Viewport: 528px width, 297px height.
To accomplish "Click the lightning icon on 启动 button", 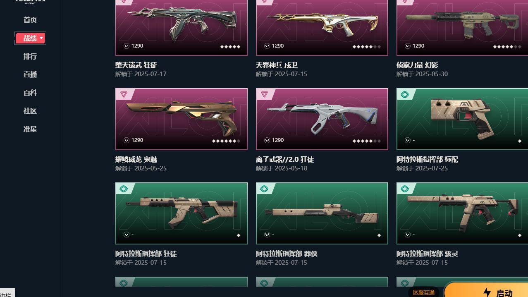I will [x=487, y=292].
